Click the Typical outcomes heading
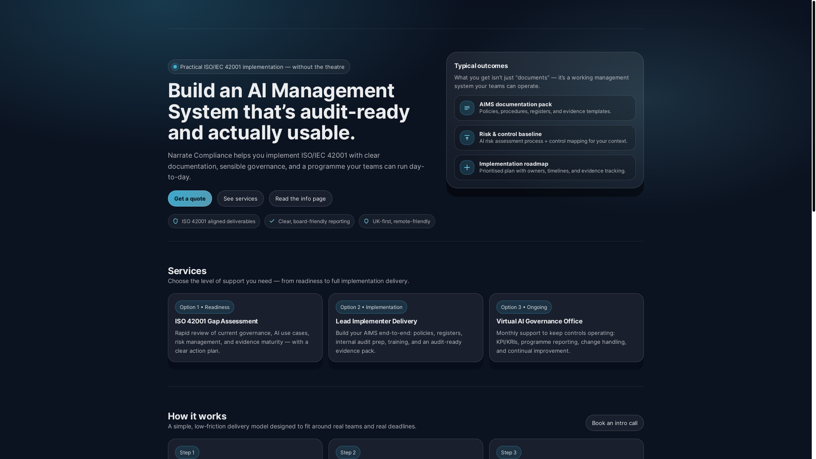The height and width of the screenshot is (459, 816). pos(481,66)
